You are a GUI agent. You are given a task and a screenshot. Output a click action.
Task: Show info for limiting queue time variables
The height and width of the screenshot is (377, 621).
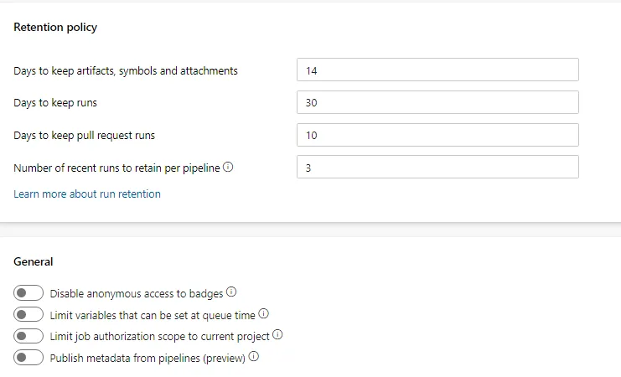[263, 313]
